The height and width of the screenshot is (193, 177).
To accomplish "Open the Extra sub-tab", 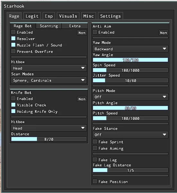I will click(x=75, y=26).
